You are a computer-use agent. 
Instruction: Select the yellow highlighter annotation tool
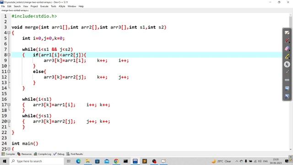(x=287, y=56)
